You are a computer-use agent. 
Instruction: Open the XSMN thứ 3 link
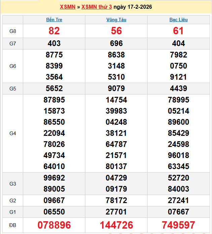coord(96,7)
